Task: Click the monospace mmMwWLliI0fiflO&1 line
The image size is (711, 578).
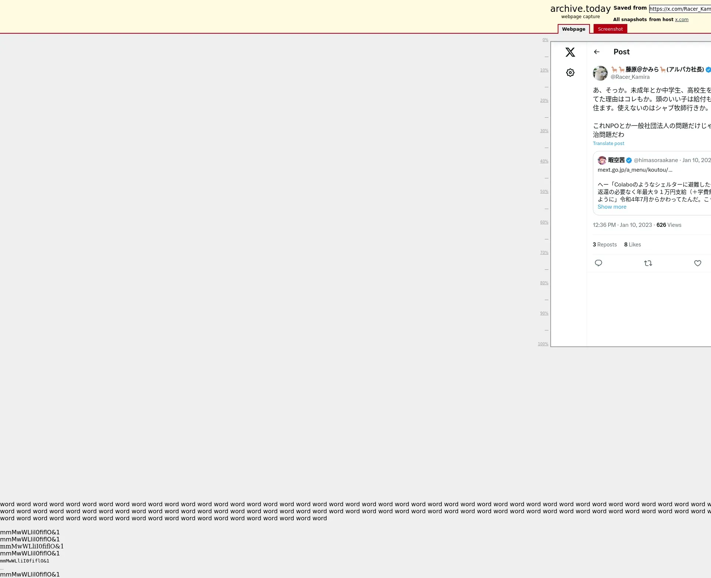Action: point(25,561)
